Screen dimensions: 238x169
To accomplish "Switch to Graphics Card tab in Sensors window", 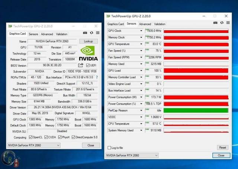I will click(116, 24).
